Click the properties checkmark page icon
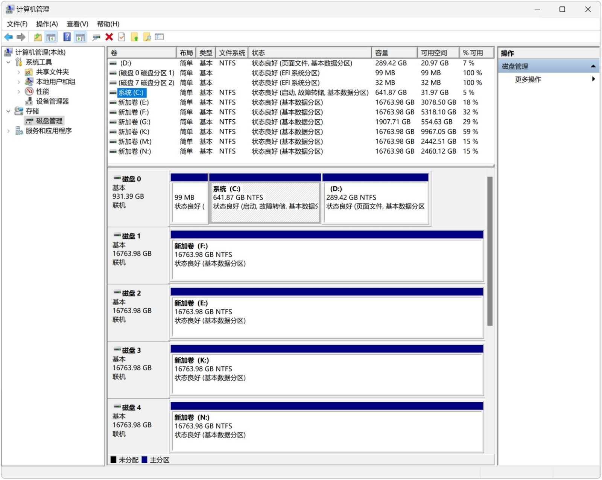The image size is (602, 480). tap(122, 37)
